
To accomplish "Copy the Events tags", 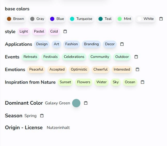I will (136, 57).
